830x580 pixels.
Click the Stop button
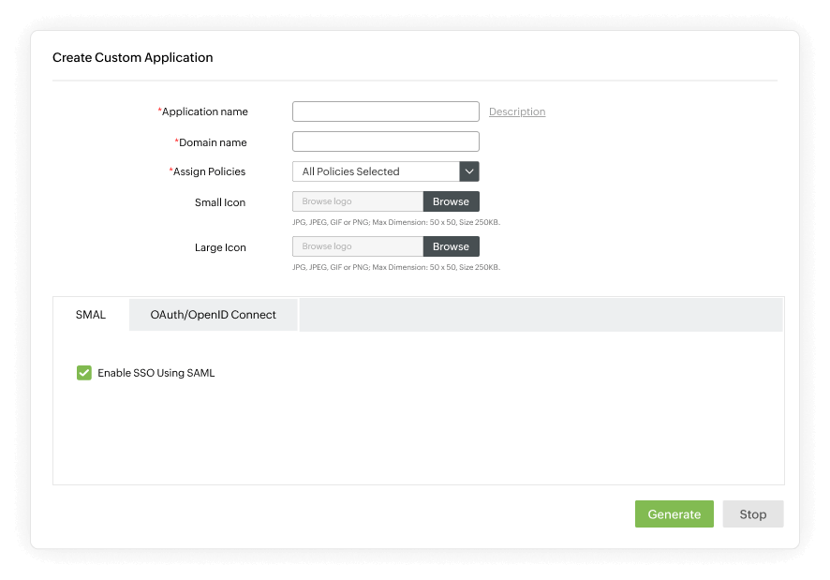752,513
